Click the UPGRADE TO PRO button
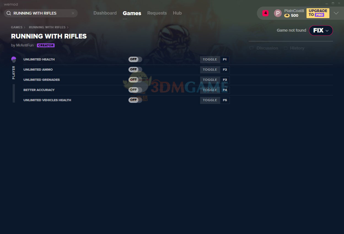Viewport: 344px width, 234px height. tap(318, 13)
